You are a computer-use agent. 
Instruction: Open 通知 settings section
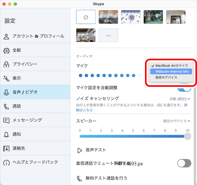coord(35,134)
